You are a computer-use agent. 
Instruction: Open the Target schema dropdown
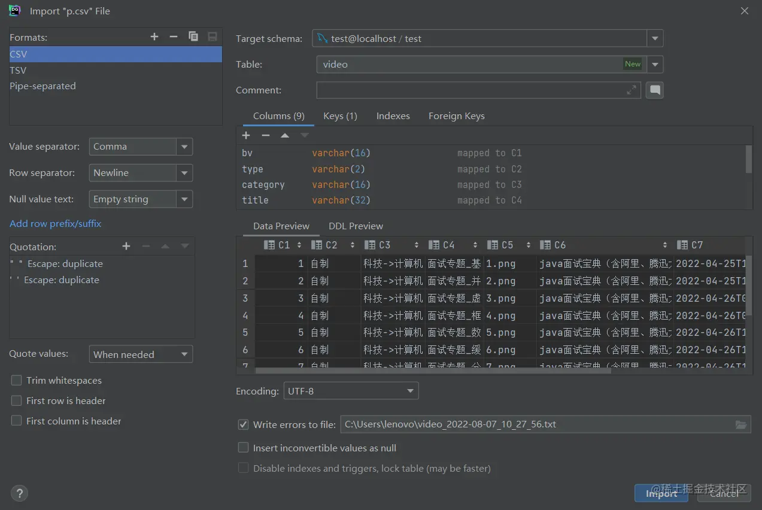(x=655, y=39)
